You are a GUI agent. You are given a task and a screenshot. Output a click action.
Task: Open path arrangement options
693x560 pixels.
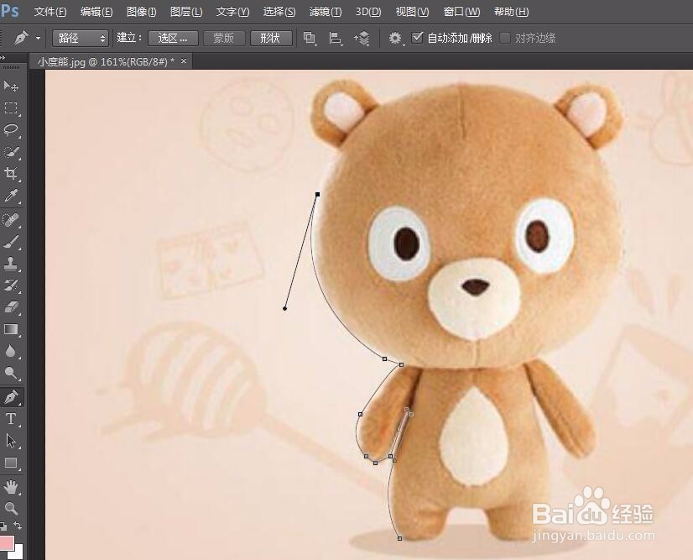pos(362,39)
